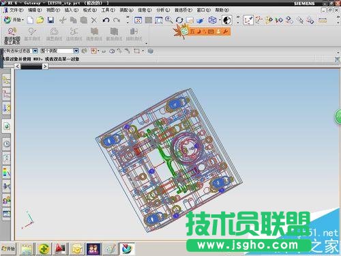Open the 文件 (File) menu

pos(16,10)
